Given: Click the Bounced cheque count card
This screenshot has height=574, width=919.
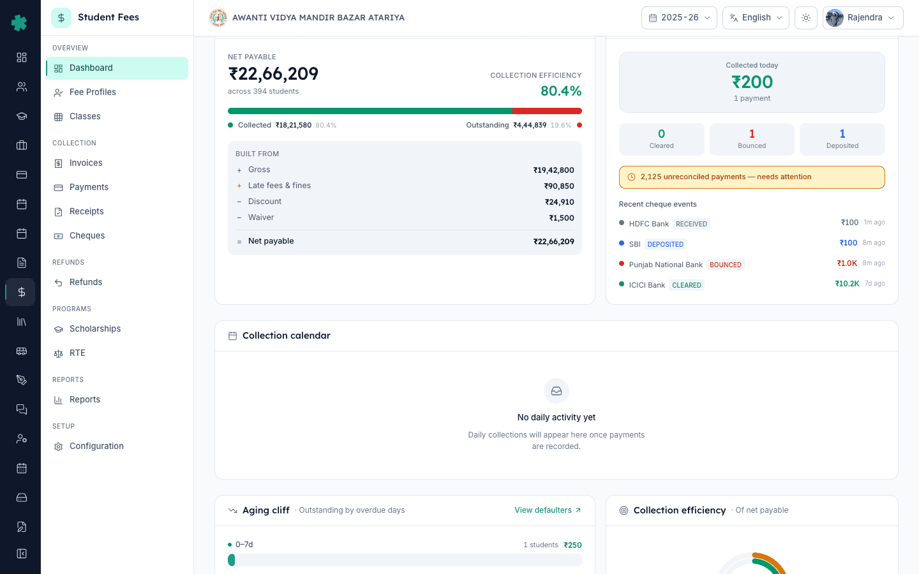Looking at the screenshot, I should click(x=752, y=139).
